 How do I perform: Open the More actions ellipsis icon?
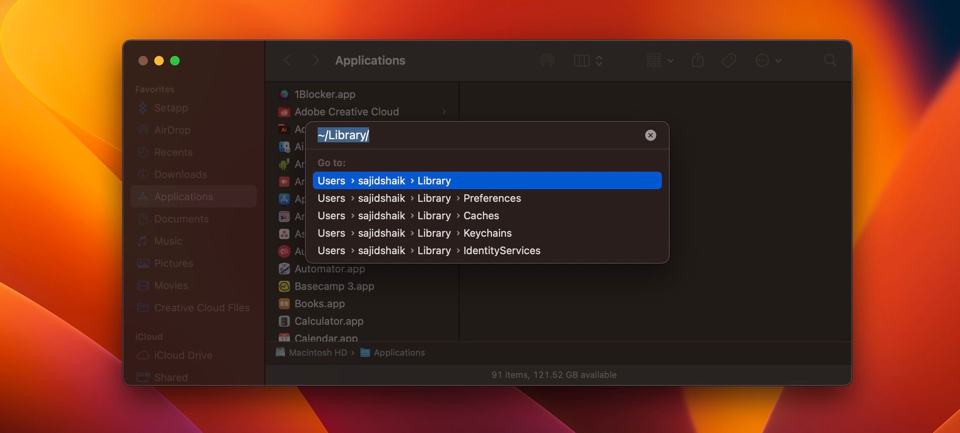tap(762, 61)
